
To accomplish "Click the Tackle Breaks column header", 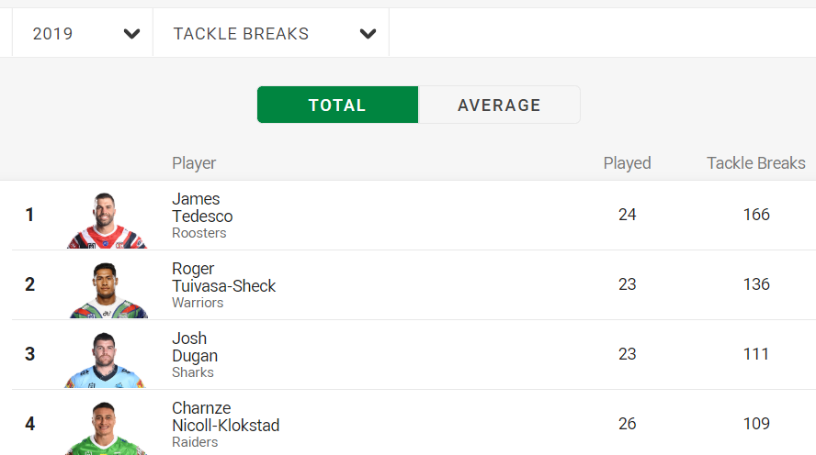I will pyautogui.click(x=756, y=163).
